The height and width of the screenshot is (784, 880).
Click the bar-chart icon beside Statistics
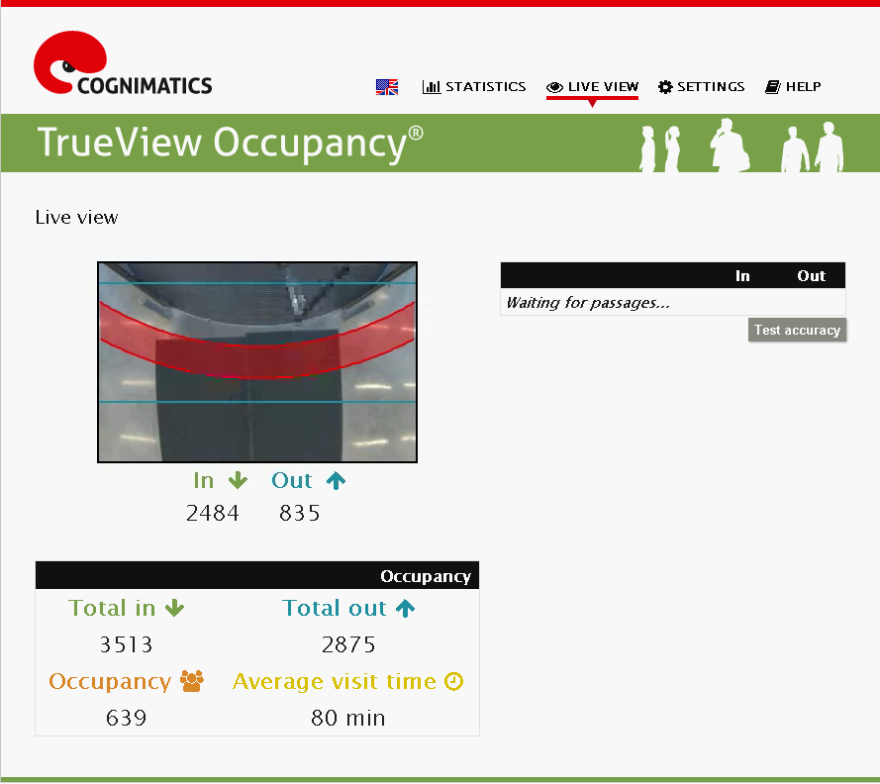pos(431,87)
